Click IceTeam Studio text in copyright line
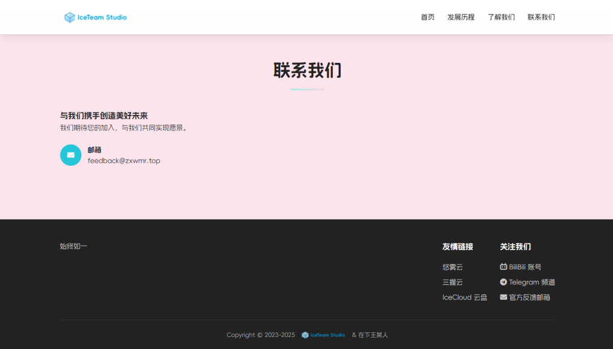613x349 pixels. pos(327,335)
